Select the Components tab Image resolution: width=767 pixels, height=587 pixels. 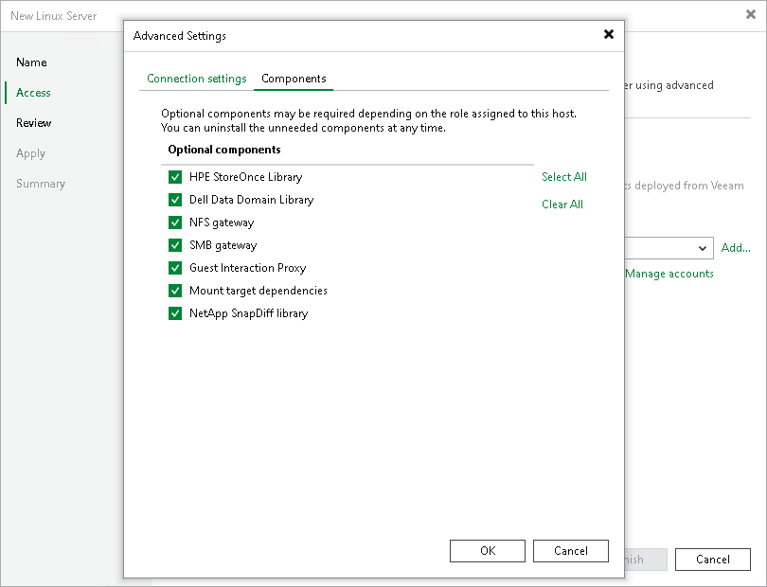(294, 79)
